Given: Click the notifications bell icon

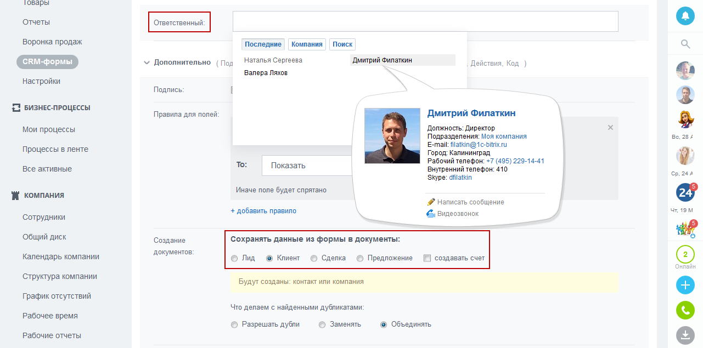Looking at the screenshot, I should click(685, 16).
